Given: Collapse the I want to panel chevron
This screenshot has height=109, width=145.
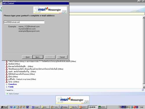Looking at the screenshot, I should (x=143, y=90).
